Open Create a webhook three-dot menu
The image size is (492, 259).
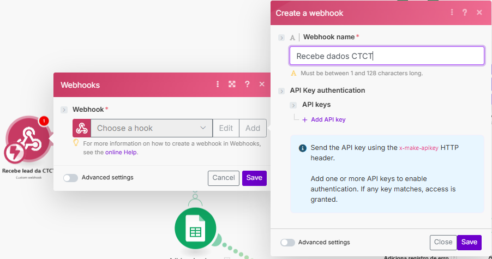click(452, 13)
